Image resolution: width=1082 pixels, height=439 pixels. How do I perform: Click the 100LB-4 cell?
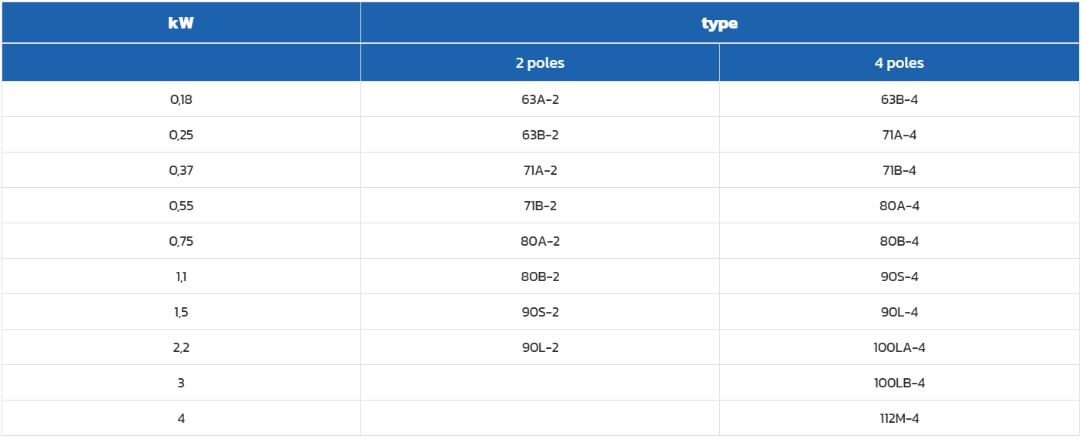click(x=899, y=383)
